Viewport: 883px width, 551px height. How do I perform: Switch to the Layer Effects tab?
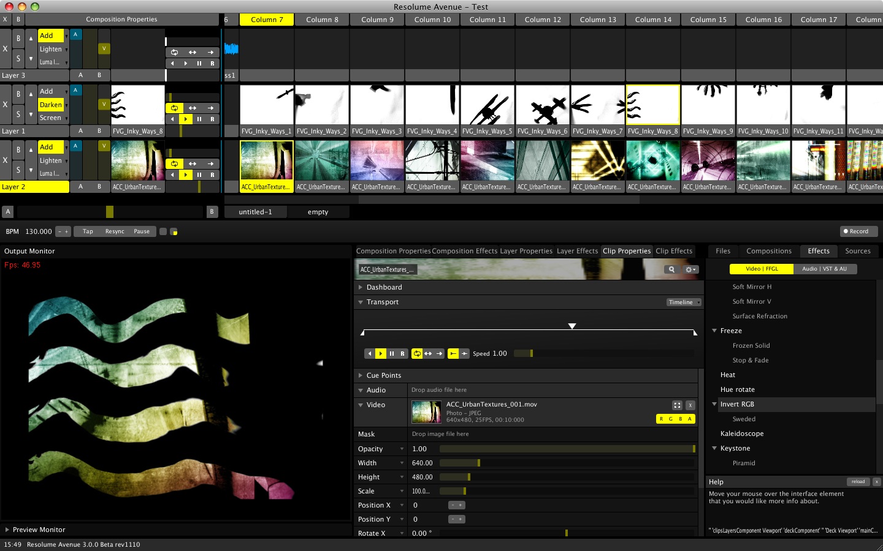[577, 251]
